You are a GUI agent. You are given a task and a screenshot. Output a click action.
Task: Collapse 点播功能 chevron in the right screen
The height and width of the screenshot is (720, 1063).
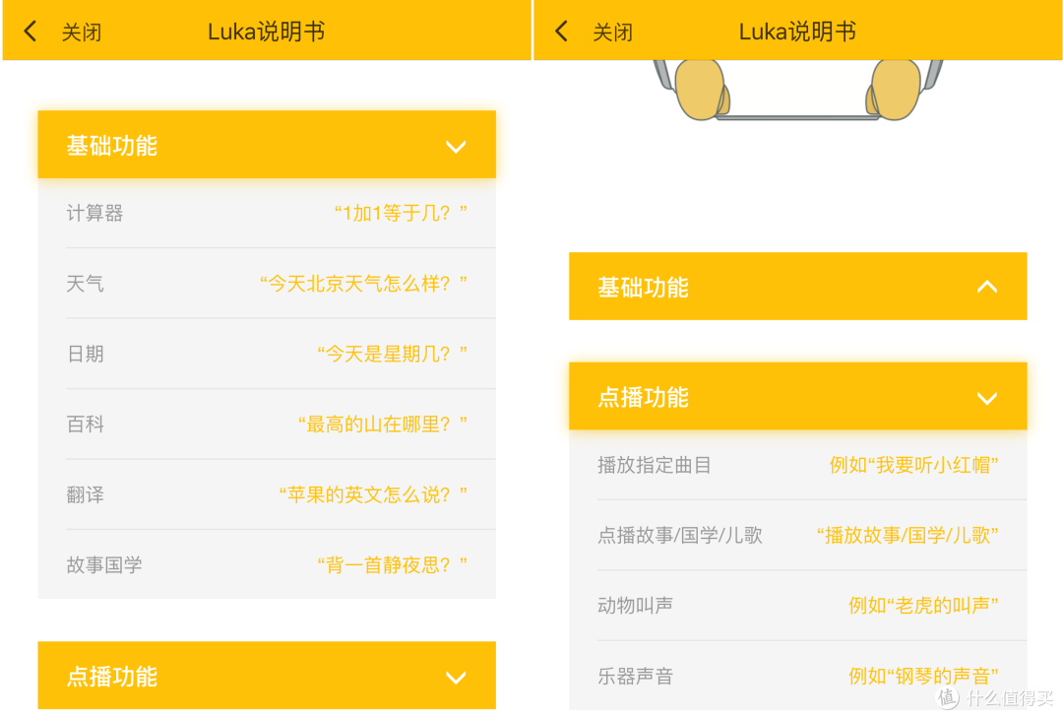pos(987,398)
